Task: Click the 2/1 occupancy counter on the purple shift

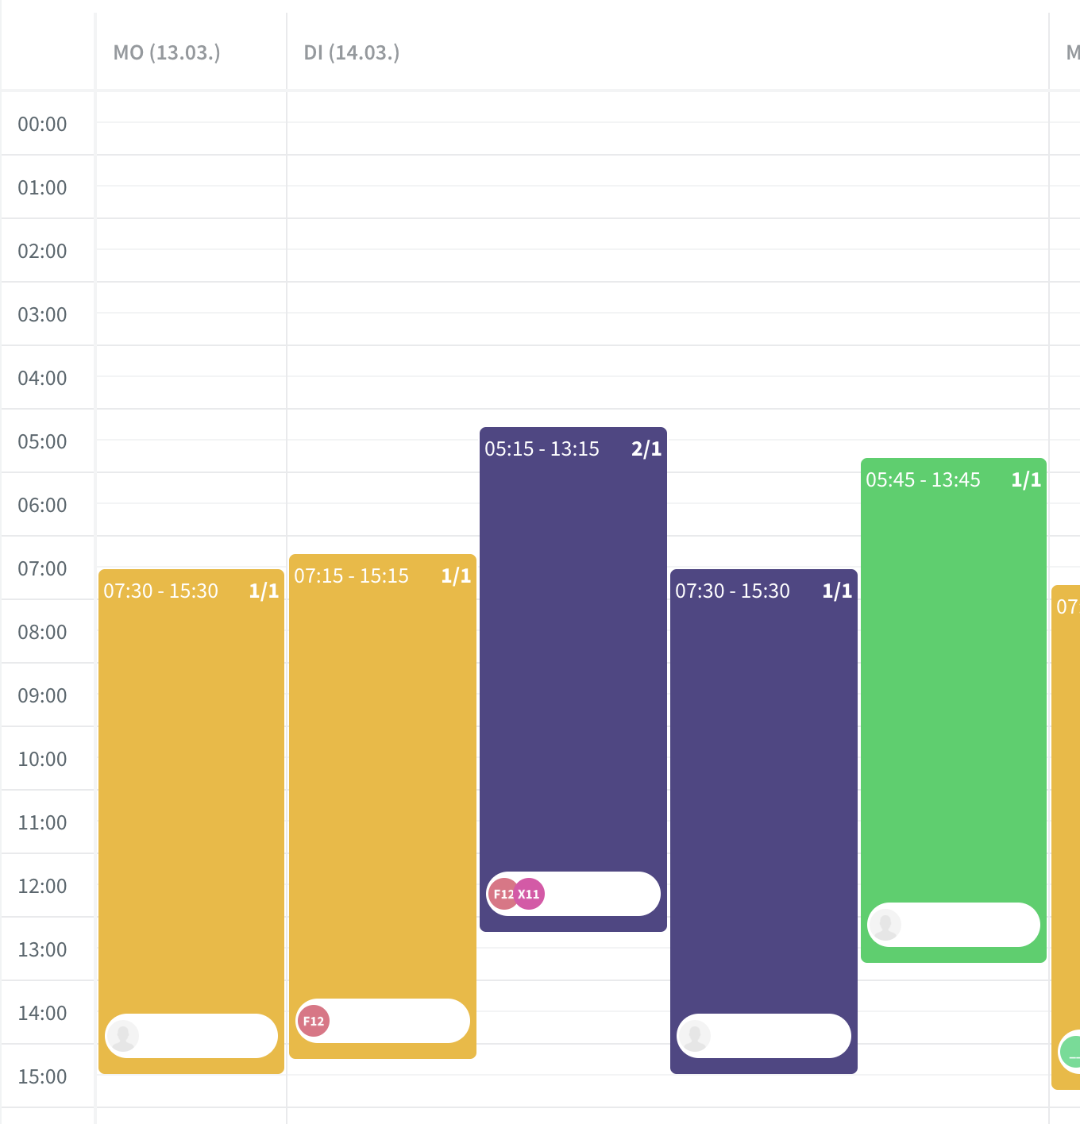Action: point(646,448)
